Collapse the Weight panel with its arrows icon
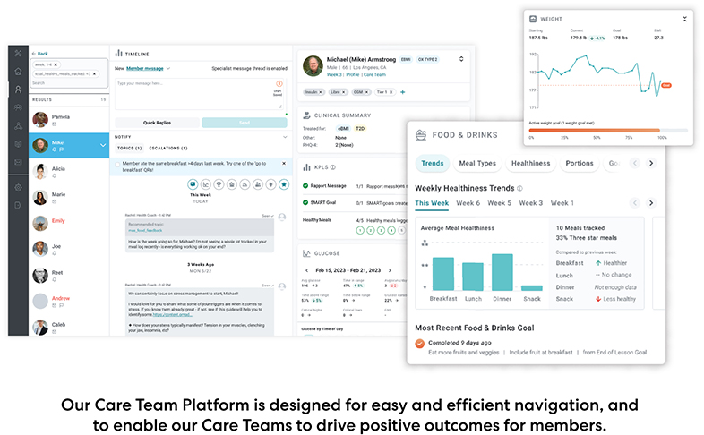 (685, 18)
